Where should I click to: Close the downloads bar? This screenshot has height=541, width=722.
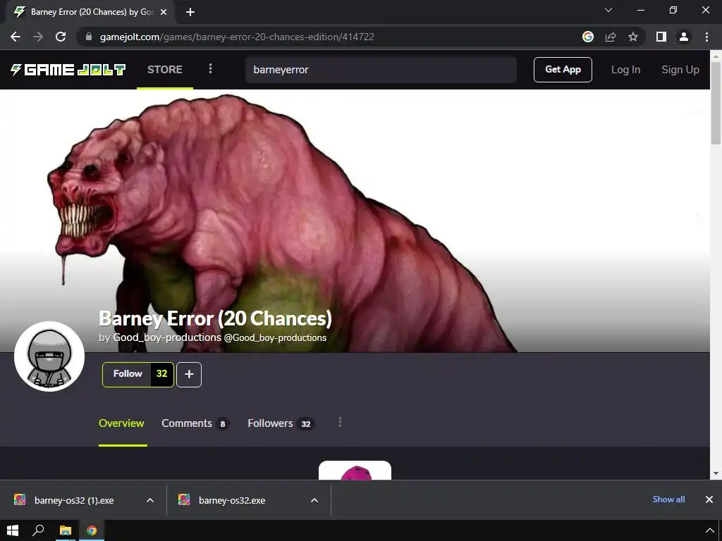coord(709,499)
